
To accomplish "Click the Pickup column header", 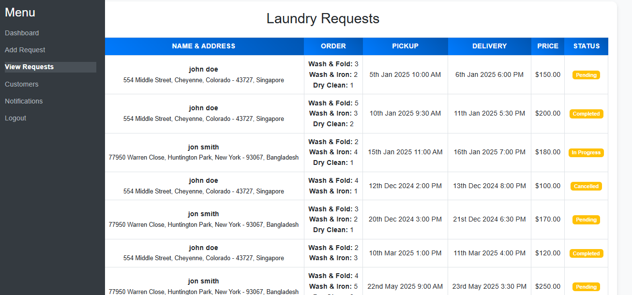I will point(406,46).
